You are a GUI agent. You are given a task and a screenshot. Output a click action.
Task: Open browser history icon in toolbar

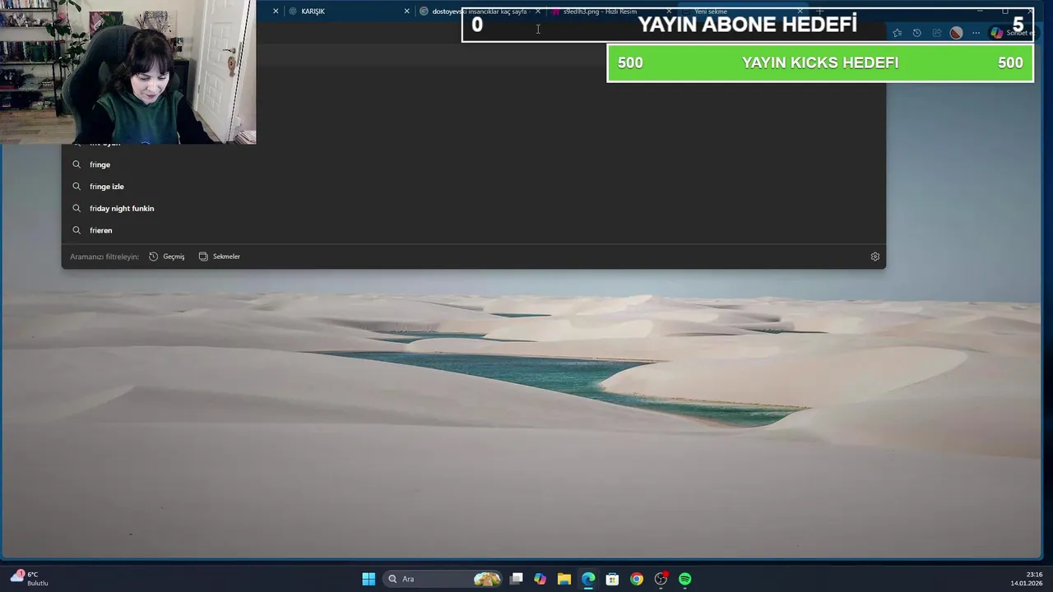click(916, 33)
